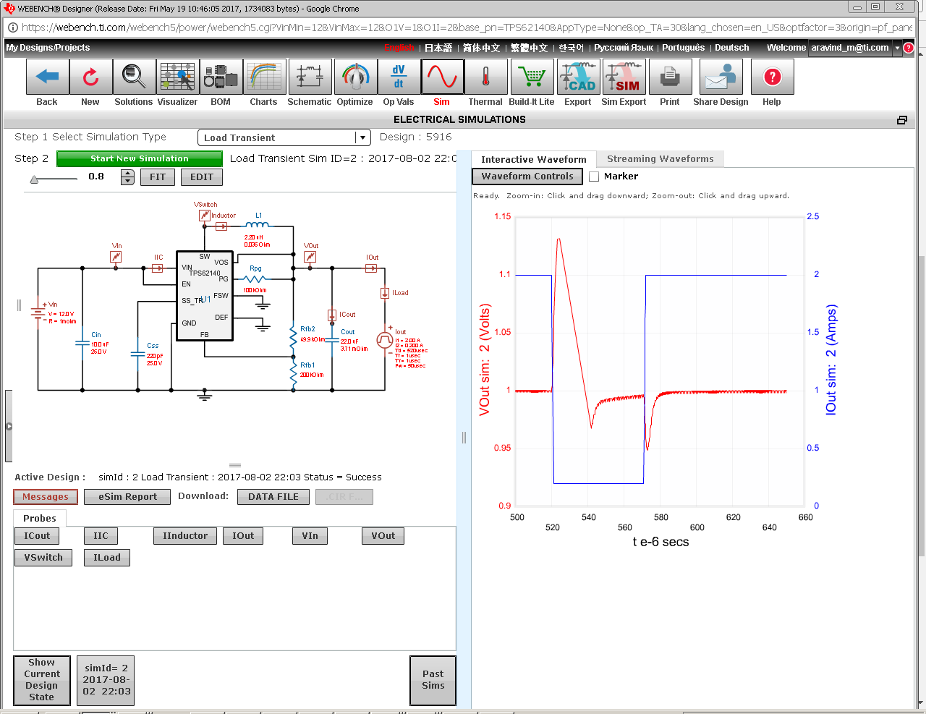Open the eSim Report button
Image resolution: width=926 pixels, height=714 pixels.
tap(127, 497)
